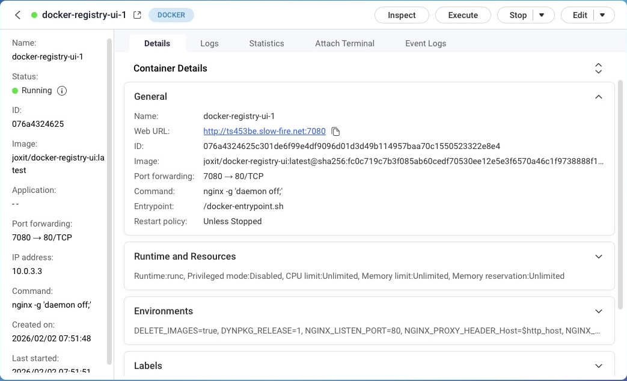The image size is (627, 381).
Task: Click the DOCKER badge label
Action: pyautogui.click(x=171, y=15)
